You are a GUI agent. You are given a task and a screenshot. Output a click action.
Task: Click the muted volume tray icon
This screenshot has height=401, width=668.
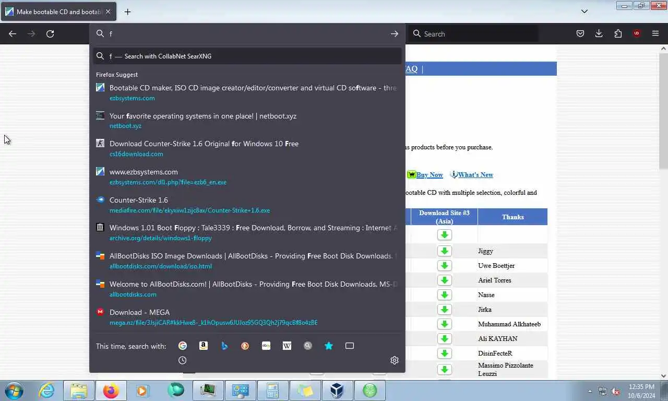[615, 391]
